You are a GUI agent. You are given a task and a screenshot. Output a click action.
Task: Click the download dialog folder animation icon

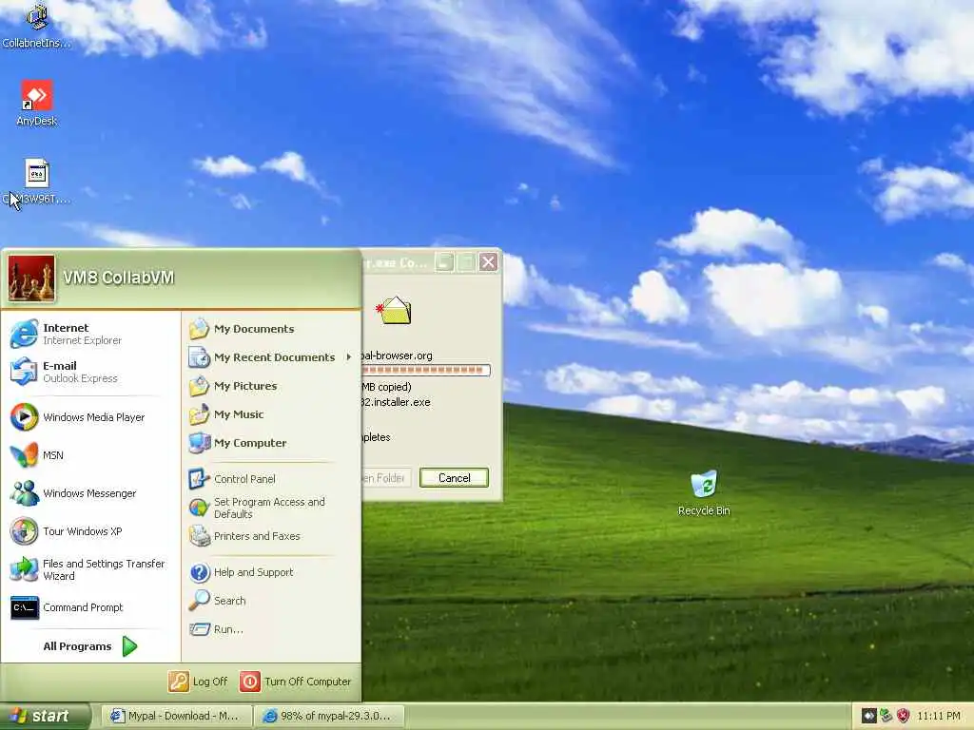pos(394,311)
